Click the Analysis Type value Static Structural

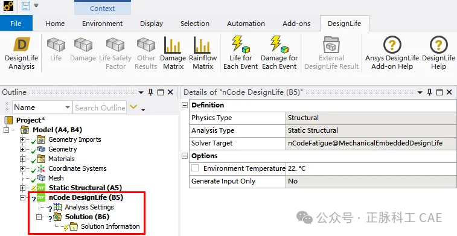[371, 130]
